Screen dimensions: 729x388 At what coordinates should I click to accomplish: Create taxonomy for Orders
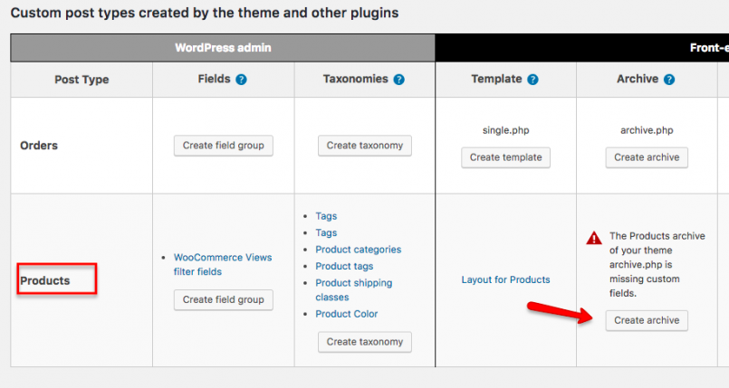tap(364, 146)
